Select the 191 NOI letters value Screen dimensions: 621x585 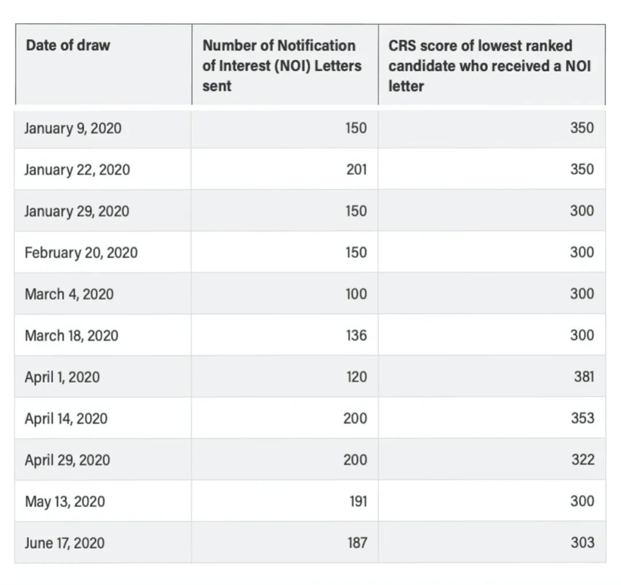(x=358, y=502)
